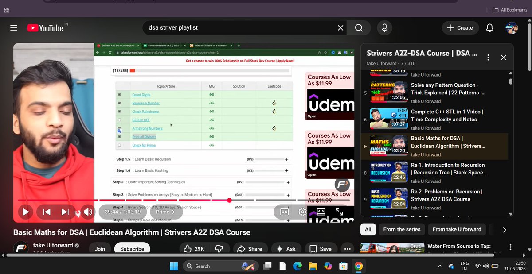This screenshot has height=274, width=532.
Task: Open the Ask AI button
Action: tap(286, 249)
